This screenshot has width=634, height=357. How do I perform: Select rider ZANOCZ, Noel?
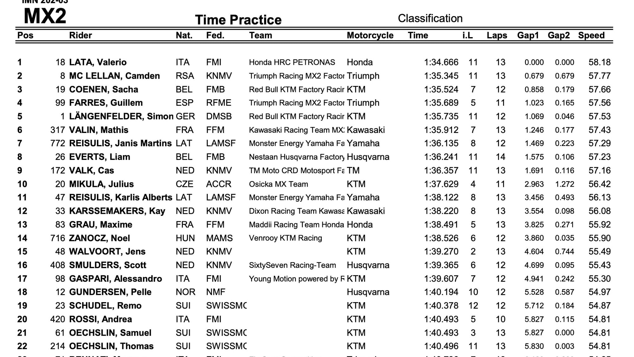tap(100, 238)
